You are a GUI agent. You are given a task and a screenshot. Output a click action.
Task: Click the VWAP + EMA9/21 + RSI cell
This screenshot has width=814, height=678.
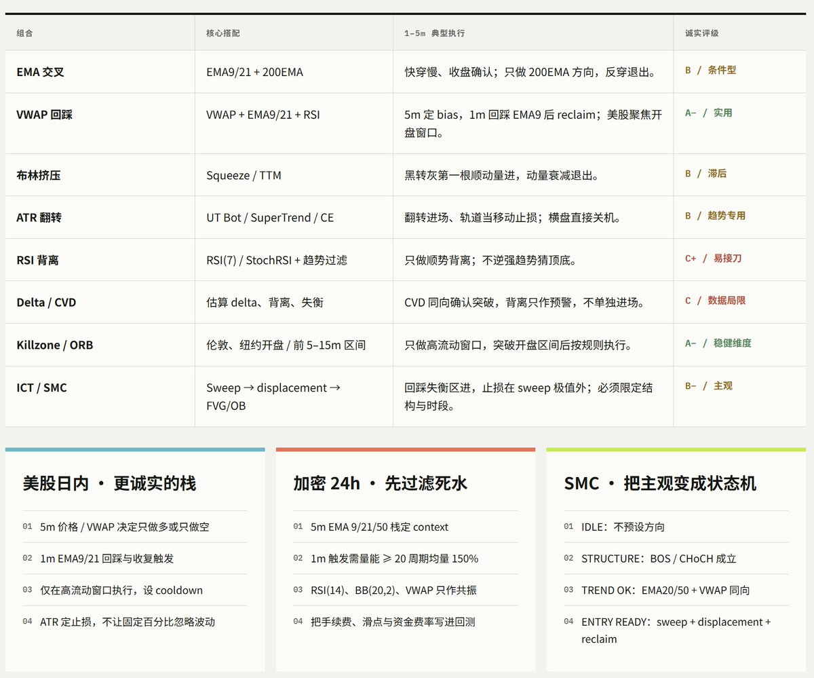(x=263, y=115)
